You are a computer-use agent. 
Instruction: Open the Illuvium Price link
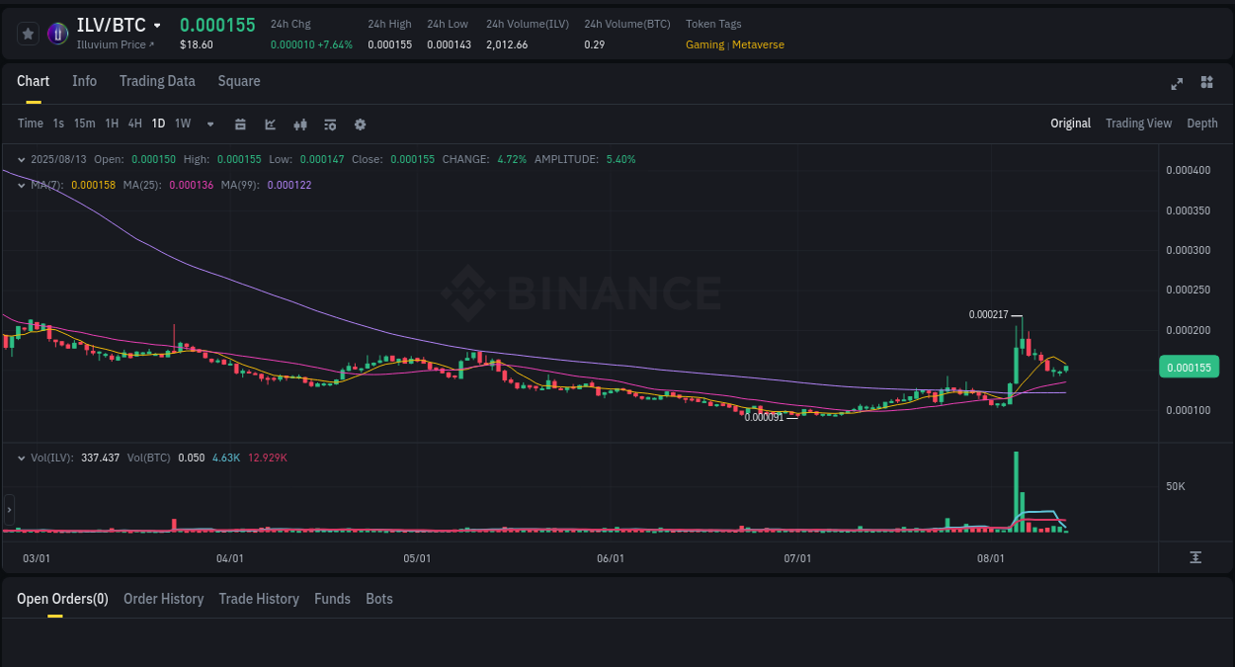tap(116, 44)
